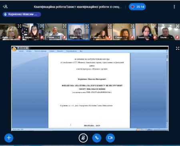Click the Сокол... webcam thumbnail

click(124, 32)
